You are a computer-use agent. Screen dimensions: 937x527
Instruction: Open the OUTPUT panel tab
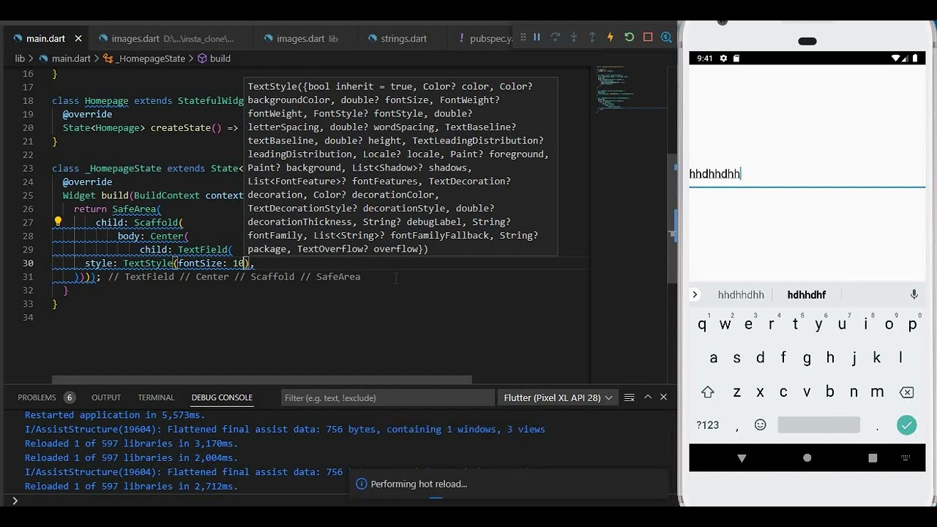click(x=106, y=397)
